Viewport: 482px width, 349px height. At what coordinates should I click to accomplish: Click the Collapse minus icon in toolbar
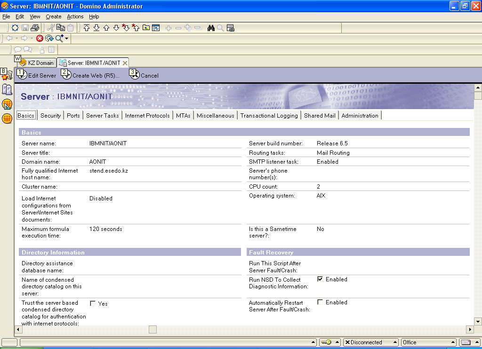click(x=178, y=28)
